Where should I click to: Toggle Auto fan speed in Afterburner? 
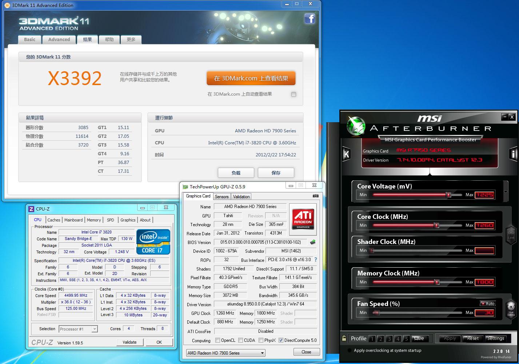487,303
